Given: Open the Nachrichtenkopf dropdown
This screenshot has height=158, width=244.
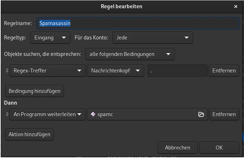Looking at the screenshot, I should tap(115, 71).
